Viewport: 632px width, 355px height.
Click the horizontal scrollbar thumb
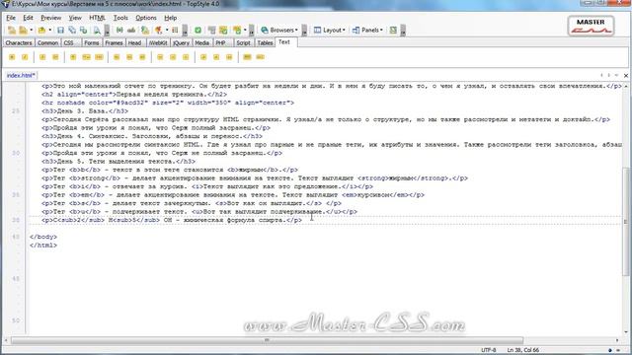pos(267,340)
